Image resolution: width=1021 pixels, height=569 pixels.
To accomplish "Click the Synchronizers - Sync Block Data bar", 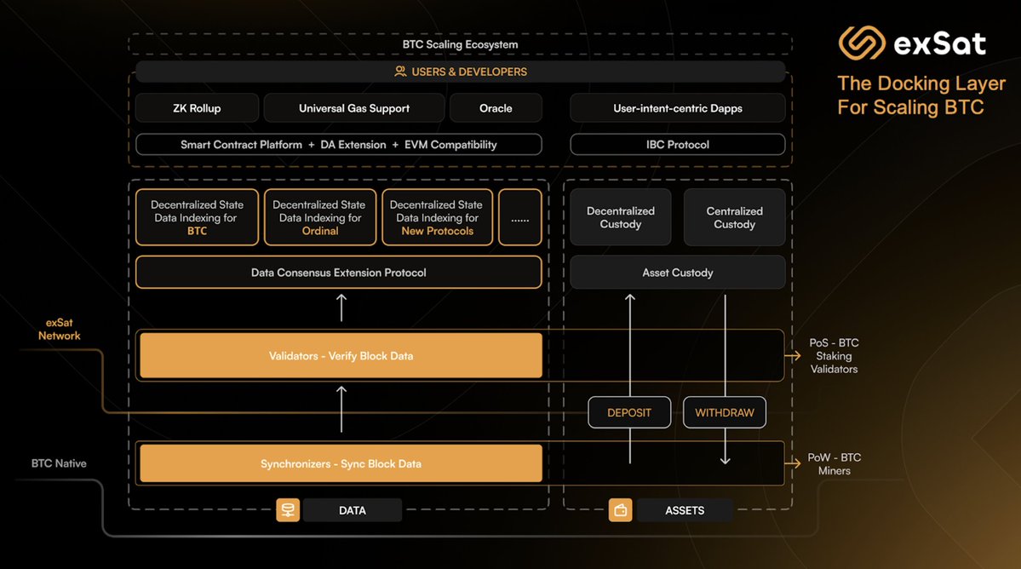I will point(340,463).
